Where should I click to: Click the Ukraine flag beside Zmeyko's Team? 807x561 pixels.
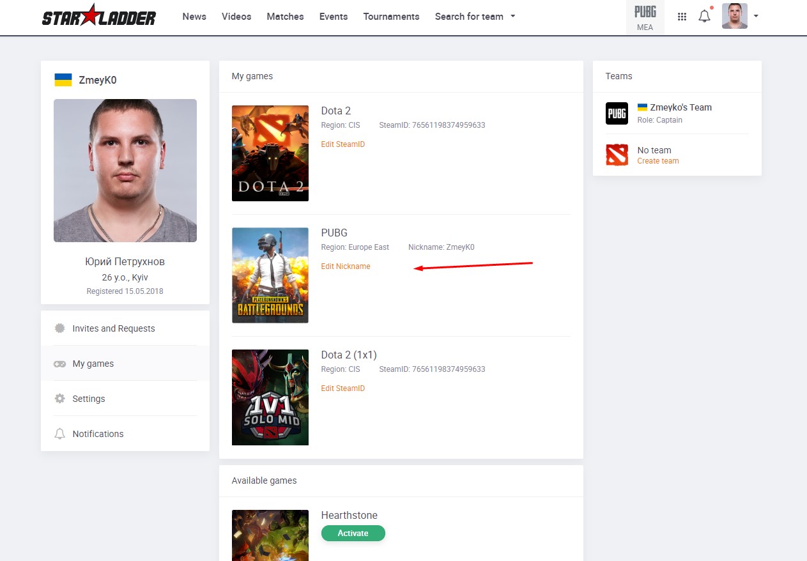click(642, 107)
